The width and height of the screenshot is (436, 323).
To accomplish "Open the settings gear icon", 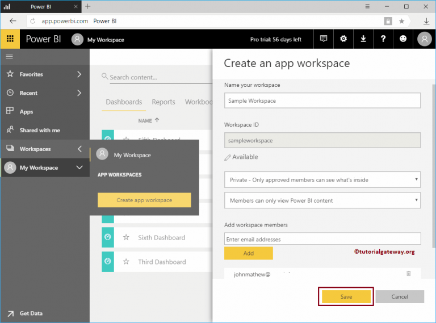I will (343, 39).
